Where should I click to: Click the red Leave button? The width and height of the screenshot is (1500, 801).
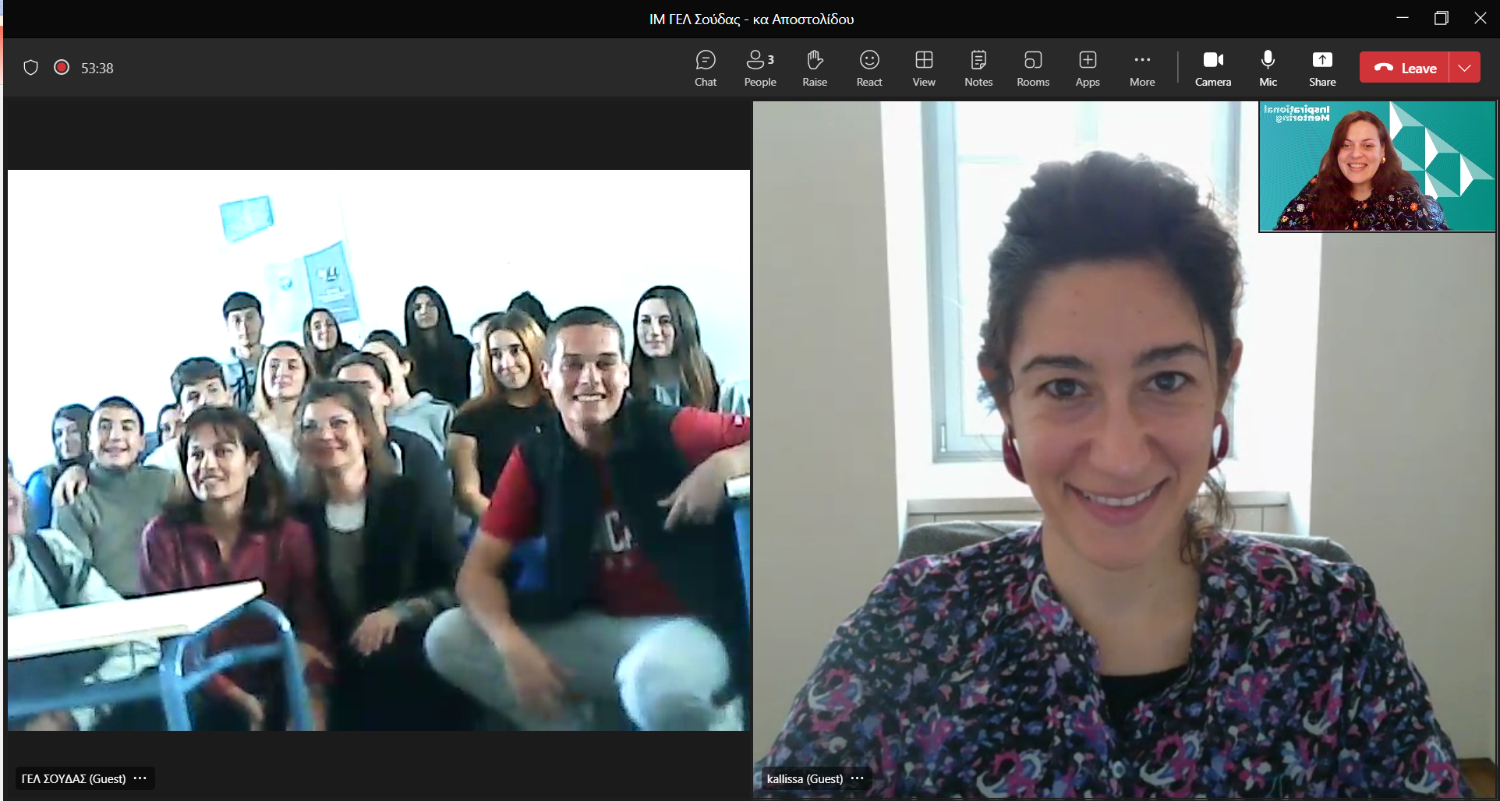pyautogui.click(x=1405, y=68)
